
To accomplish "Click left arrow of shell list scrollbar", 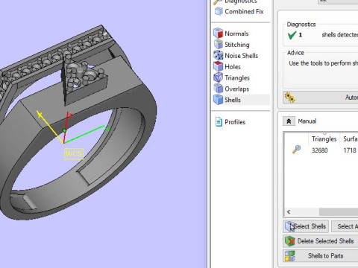I will pos(289,212).
